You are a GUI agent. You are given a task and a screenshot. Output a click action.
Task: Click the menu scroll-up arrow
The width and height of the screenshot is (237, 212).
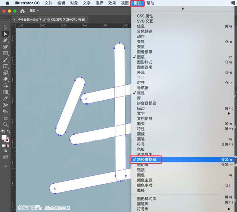[x=182, y=8]
